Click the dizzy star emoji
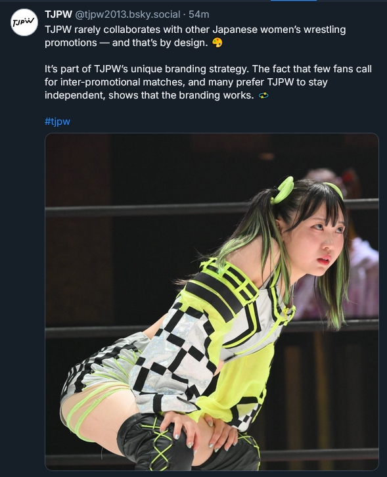 pos(263,95)
